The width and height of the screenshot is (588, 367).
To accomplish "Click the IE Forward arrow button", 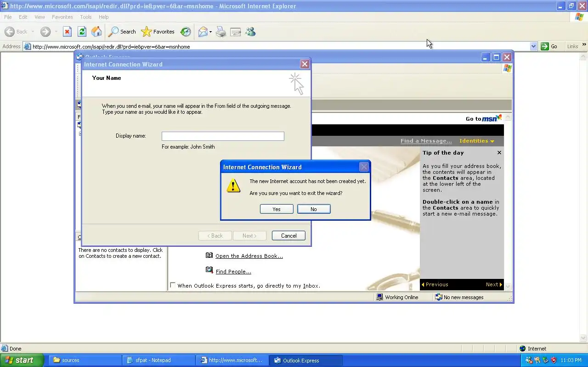I will coord(45,32).
